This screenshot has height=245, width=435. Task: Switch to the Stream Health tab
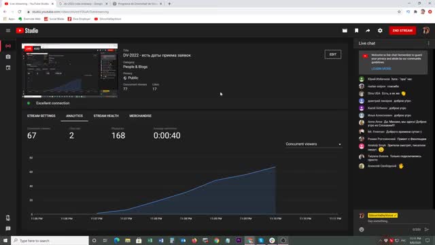pyautogui.click(x=106, y=116)
